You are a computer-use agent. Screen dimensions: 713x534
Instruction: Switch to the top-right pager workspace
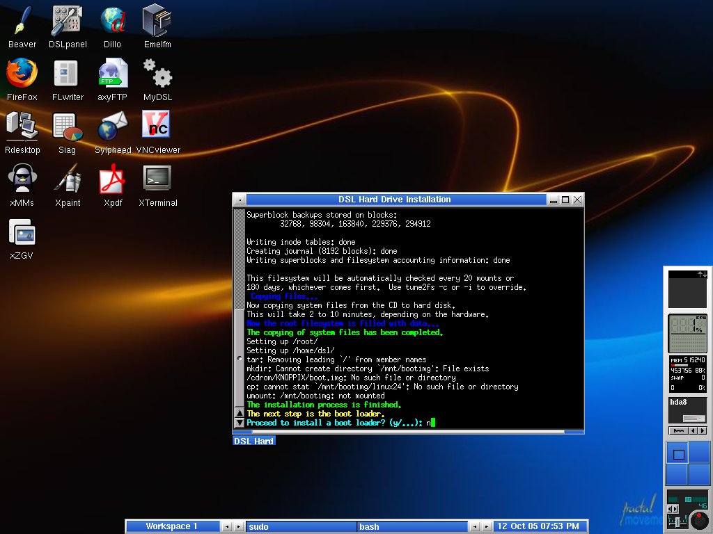point(699,452)
